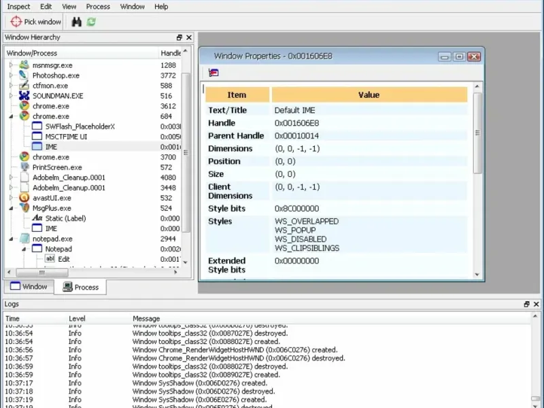The height and width of the screenshot is (408, 544).
Task: Collapse the chrome.exe 684 tree node
Action: (x=11, y=116)
